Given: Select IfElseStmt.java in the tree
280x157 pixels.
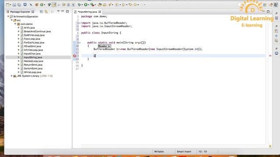Looking at the screenshot, I should tap(32, 46).
